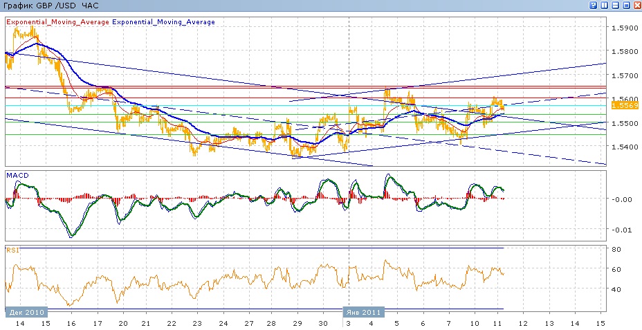
Task: Click date label 12 on time axis
Action: [524, 323]
